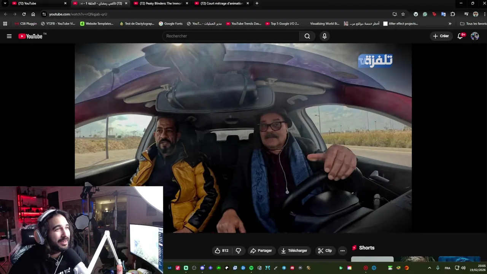
Task: Open Discord in the taskbar
Action: click(x=202, y=268)
